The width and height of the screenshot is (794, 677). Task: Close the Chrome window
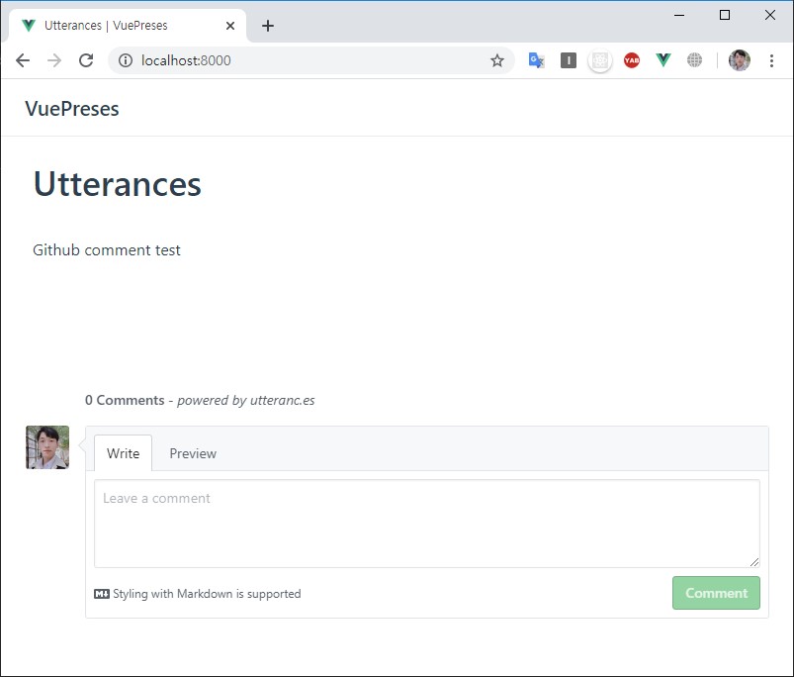coord(770,15)
